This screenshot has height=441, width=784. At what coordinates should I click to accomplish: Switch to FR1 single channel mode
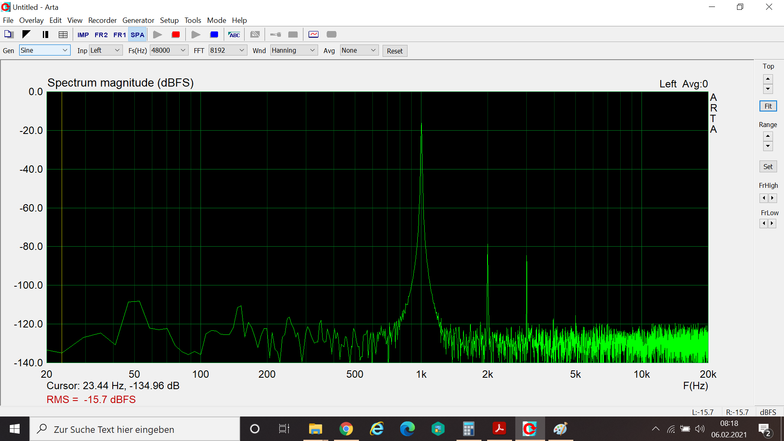point(120,35)
